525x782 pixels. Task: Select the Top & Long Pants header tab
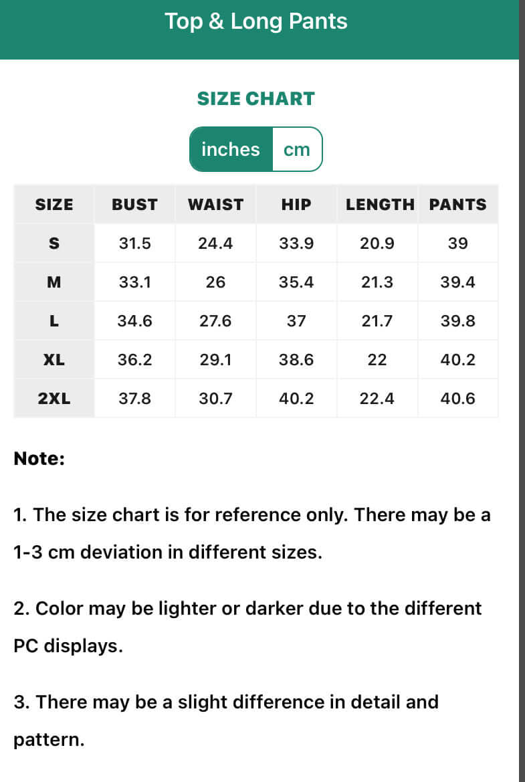coord(255,21)
